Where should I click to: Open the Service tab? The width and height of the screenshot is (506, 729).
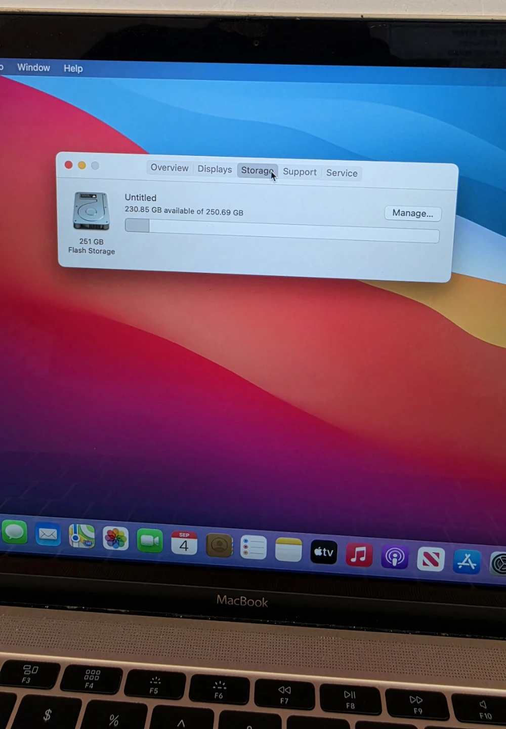tap(342, 173)
